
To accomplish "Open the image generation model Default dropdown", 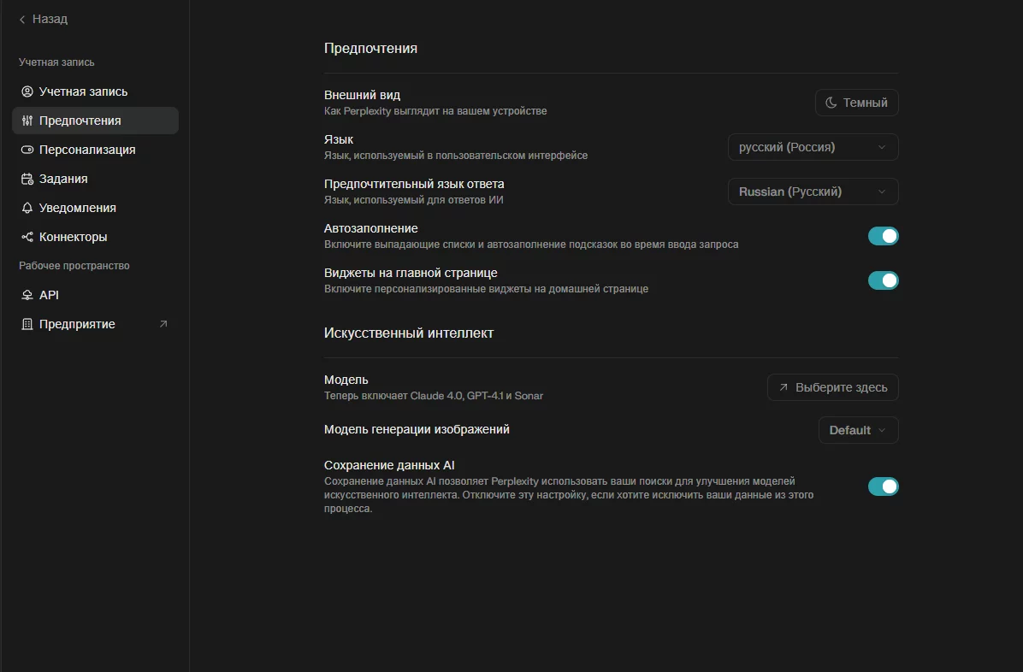I will click(858, 430).
